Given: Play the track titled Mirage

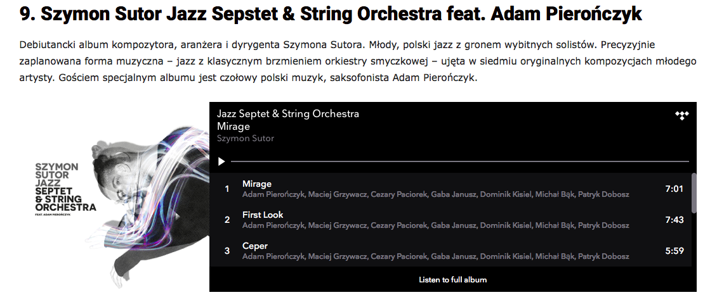Looking at the screenshot, I should click(257, 184).
